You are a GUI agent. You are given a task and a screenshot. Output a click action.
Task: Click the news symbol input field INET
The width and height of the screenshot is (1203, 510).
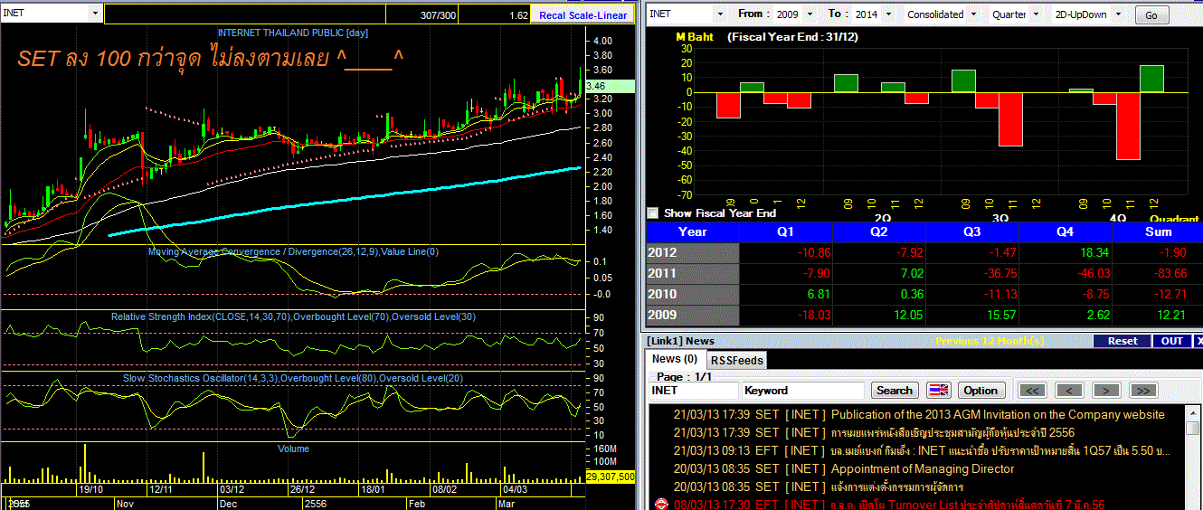(693, 391)
